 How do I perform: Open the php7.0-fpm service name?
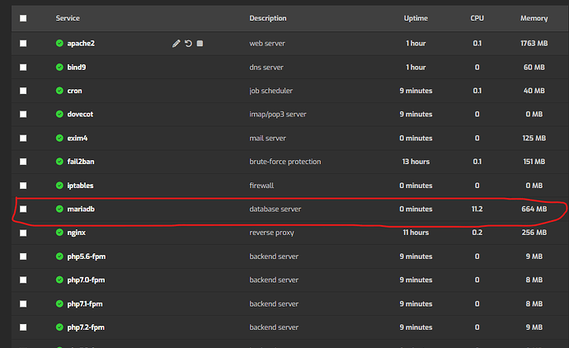coord(86,280)
